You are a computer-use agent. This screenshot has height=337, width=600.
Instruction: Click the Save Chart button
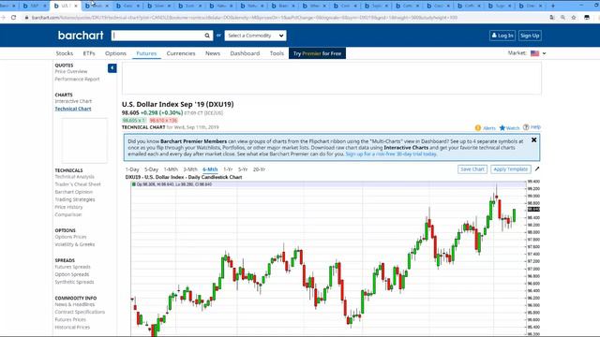[x=472, y=169]
